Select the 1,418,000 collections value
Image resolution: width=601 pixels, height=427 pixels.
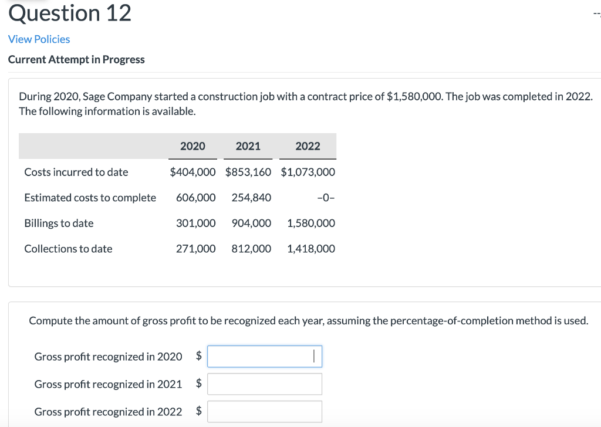coord(311,249)
